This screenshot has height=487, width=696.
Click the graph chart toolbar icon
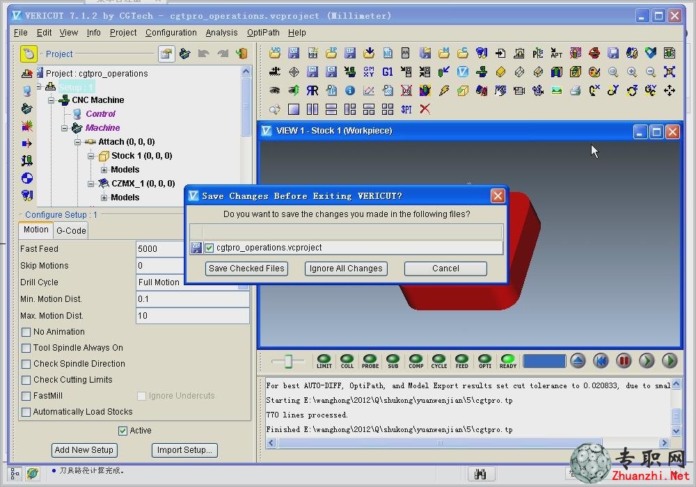(368, 90)
